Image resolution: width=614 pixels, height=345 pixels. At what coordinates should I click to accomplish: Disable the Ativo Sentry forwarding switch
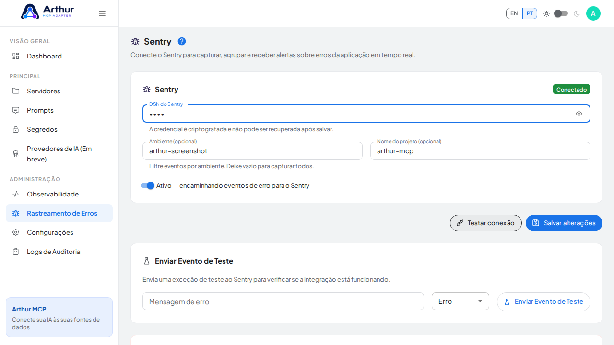click(147, 185)
